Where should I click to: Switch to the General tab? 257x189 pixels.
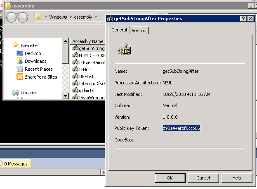[119, 30]
